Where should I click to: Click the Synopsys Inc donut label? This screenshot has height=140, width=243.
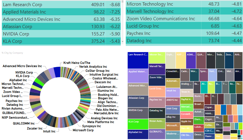(91, 126)
